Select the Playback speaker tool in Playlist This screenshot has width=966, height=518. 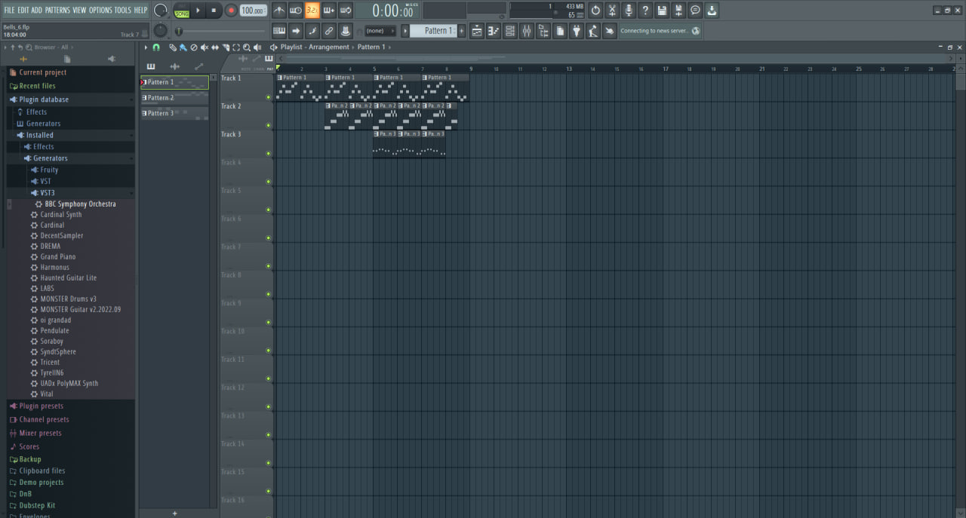click(x=257, y=48)
